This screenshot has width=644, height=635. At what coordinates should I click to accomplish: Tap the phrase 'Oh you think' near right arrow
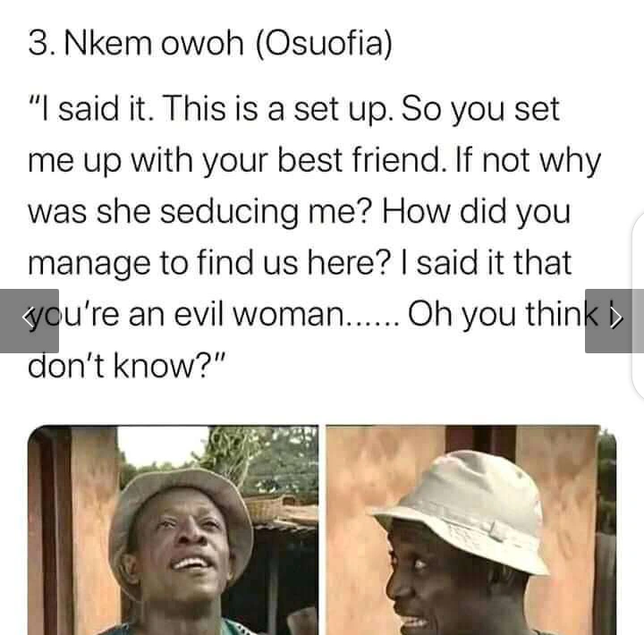pyautogui.click(x=503, y=314)
